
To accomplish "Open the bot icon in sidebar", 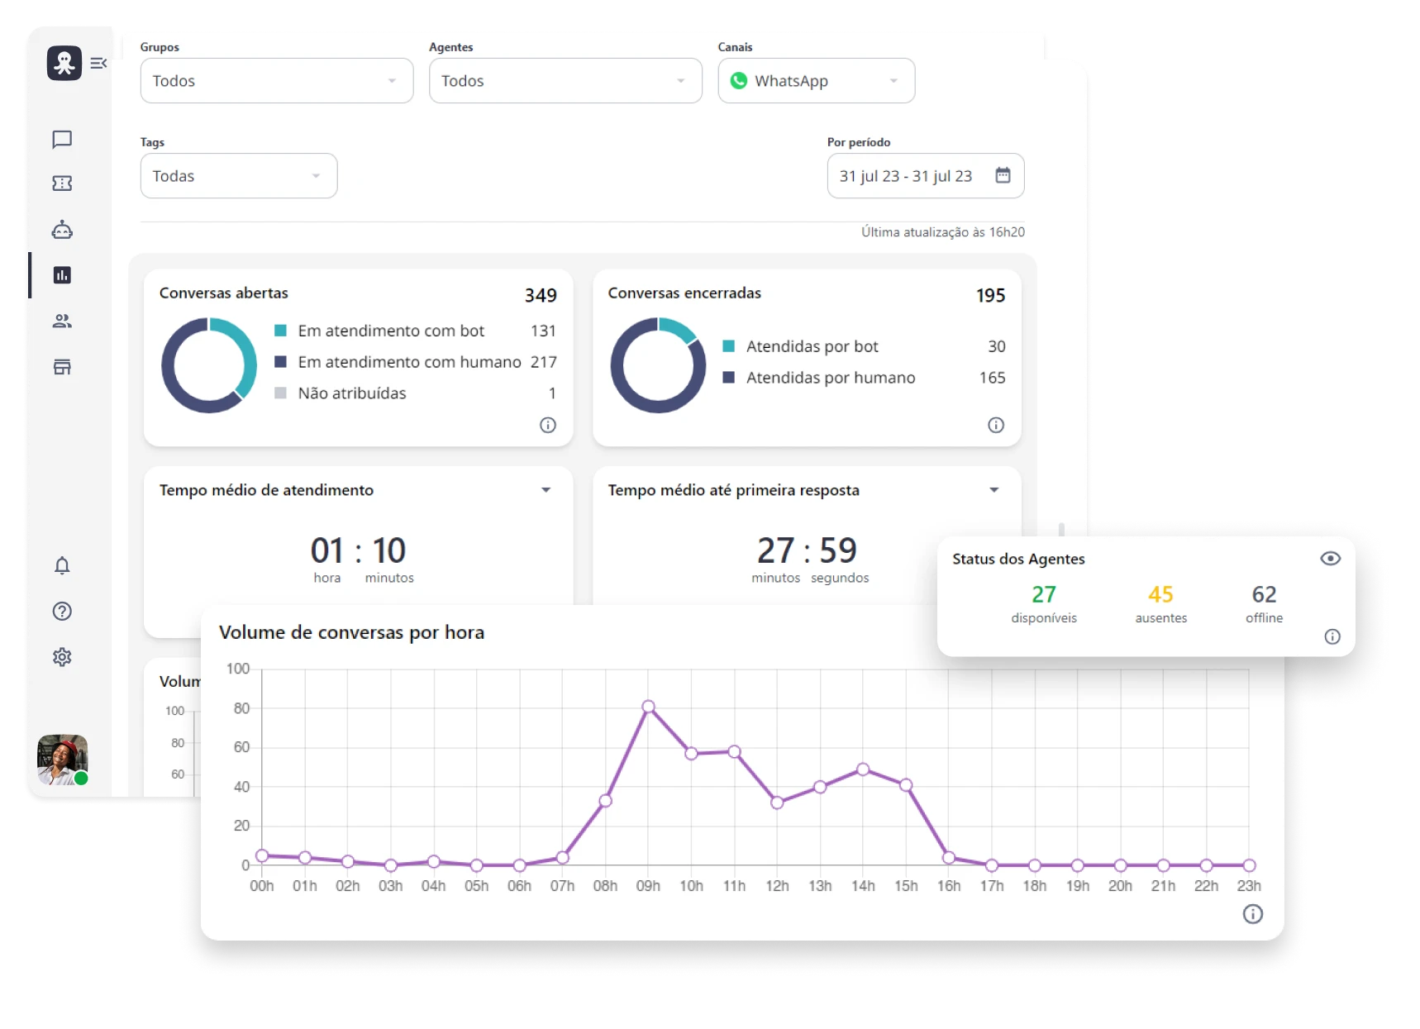I will [62, 230].
